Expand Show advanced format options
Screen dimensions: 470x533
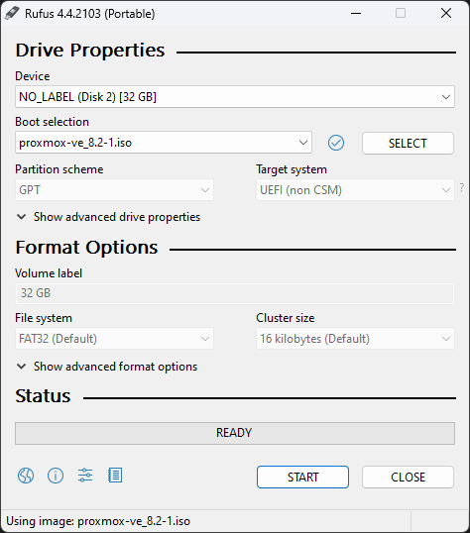click(107, 367)
